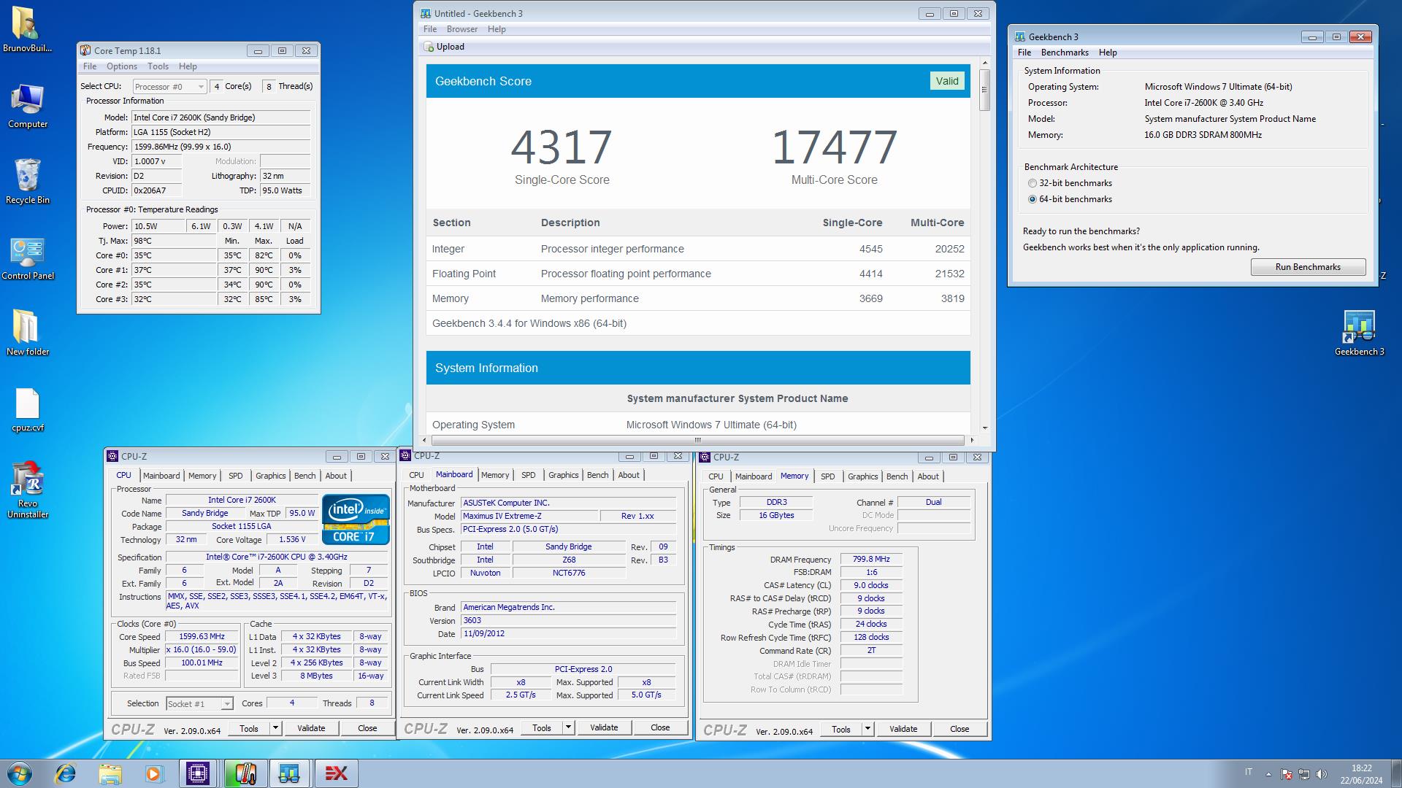Screen dimensions: 1402x788
Task: Select 64-bit benchmarks radio button
Action: coord(1033,199)
